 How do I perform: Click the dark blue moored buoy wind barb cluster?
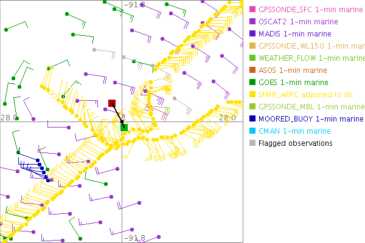(x=36, y=168)
